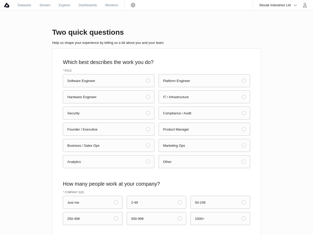This screenshot has width=313, height=235.
Task: Navigate to the Explore page
Action: click(64, 5)
